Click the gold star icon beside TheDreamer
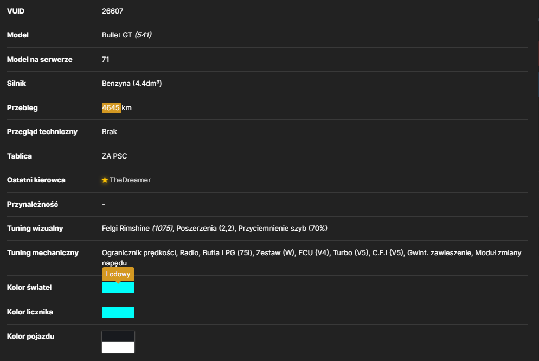 tap(105, 180)
